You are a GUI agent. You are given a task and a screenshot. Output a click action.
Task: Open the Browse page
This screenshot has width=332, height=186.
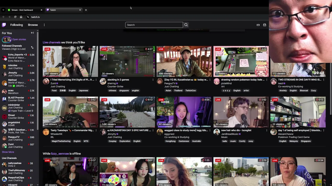[33, 25]
